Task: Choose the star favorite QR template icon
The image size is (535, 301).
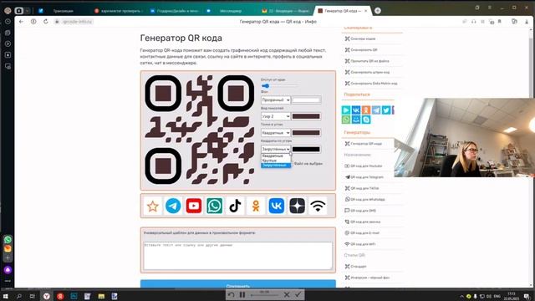Action: pyautogui.click(x=152, y=206)
